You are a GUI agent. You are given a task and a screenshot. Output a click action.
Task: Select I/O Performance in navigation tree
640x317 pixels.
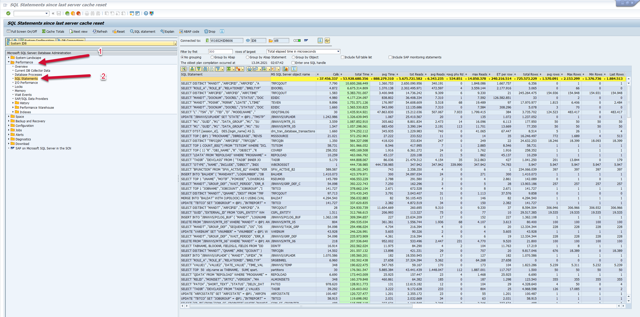coord(26,83)
